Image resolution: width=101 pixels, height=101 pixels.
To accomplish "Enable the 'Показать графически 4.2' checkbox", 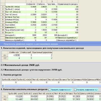I will (75, 90).
